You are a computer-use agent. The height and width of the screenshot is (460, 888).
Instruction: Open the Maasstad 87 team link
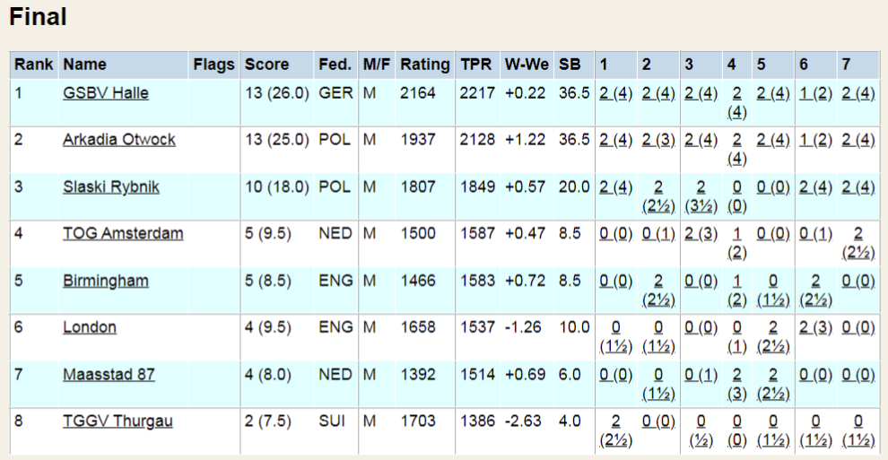(109, 375)
